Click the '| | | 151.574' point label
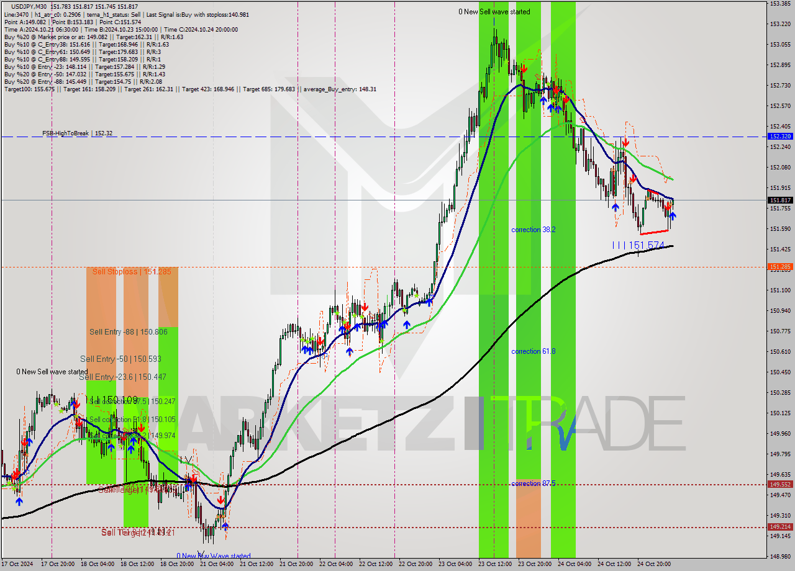 [638, 246]
